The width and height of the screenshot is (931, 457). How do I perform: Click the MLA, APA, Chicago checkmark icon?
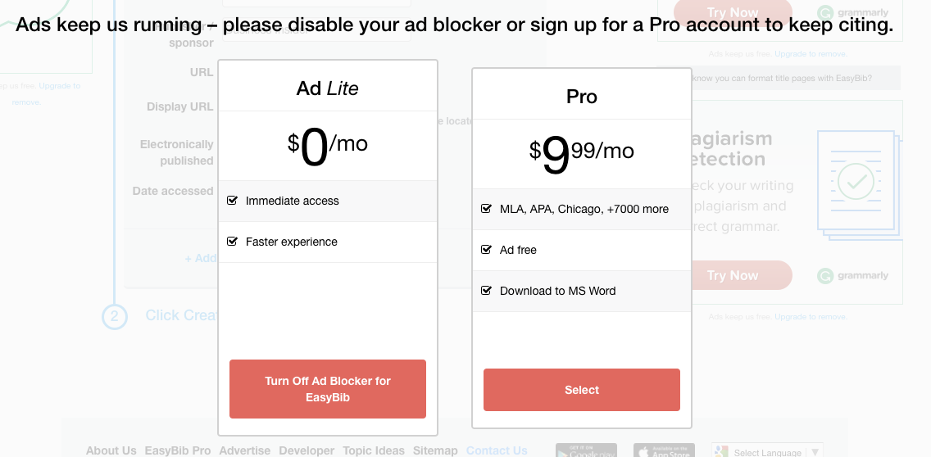pyautogui.click(x=486, y=209)
